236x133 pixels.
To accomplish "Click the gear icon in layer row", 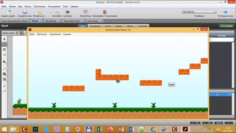I will click(229, 95).
